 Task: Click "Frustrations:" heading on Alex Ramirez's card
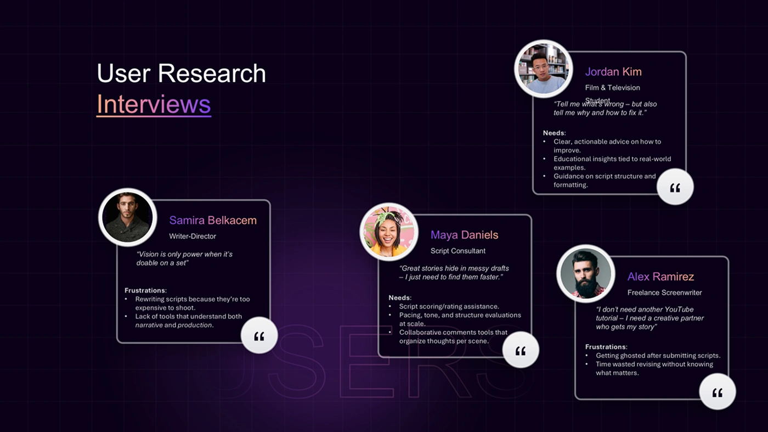[x=606, y=347]
